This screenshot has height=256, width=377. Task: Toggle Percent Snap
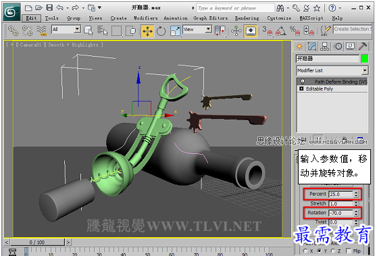(295, 31)
